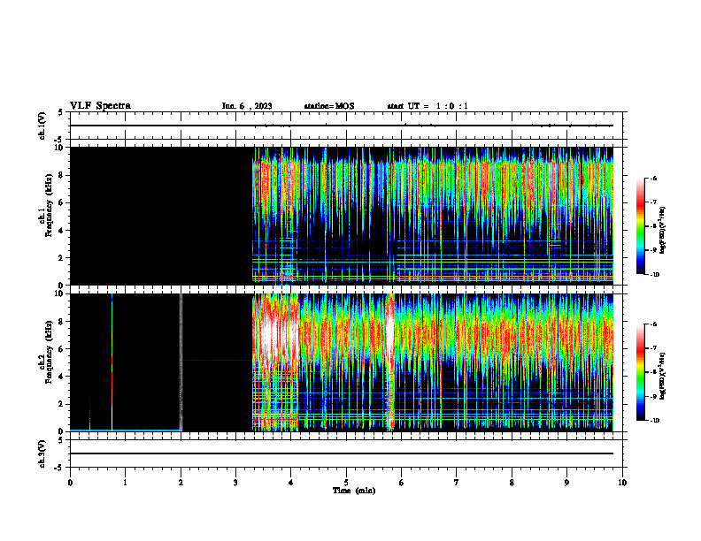Click the "-6" label on ch.2 color bar

click(x=653, y=324)
